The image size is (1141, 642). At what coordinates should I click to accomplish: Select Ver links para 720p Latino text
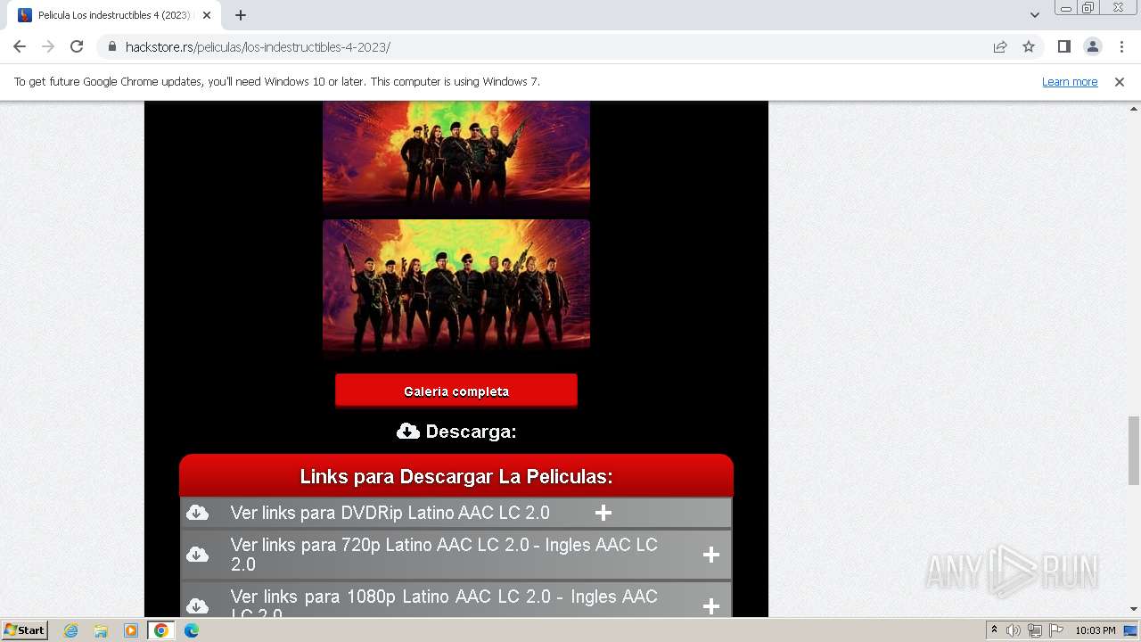pos(444,555)
